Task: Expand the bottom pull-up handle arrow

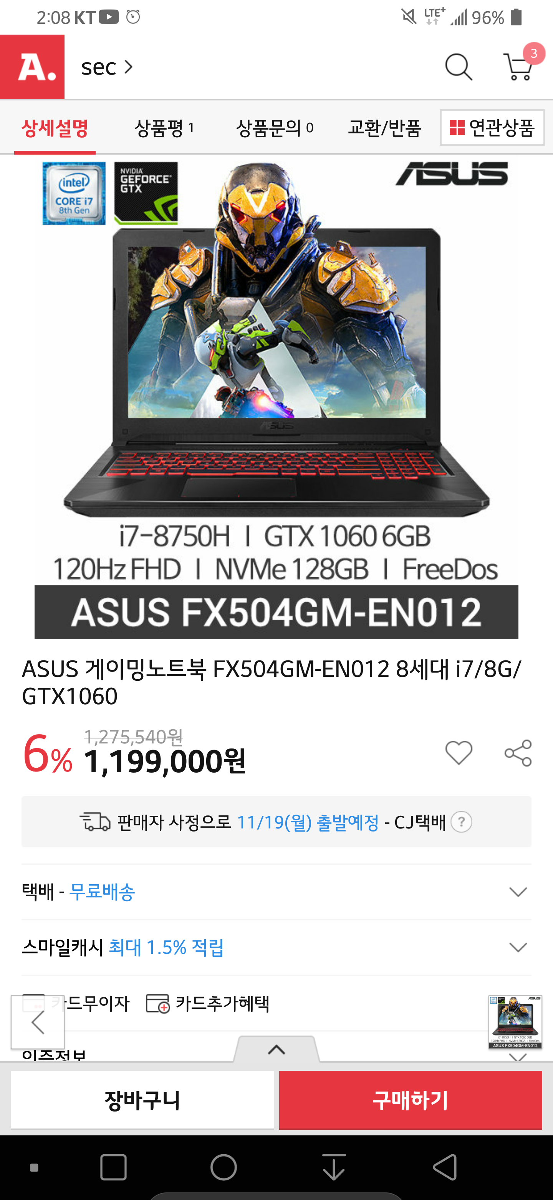Action: [x=277, y=1049]
